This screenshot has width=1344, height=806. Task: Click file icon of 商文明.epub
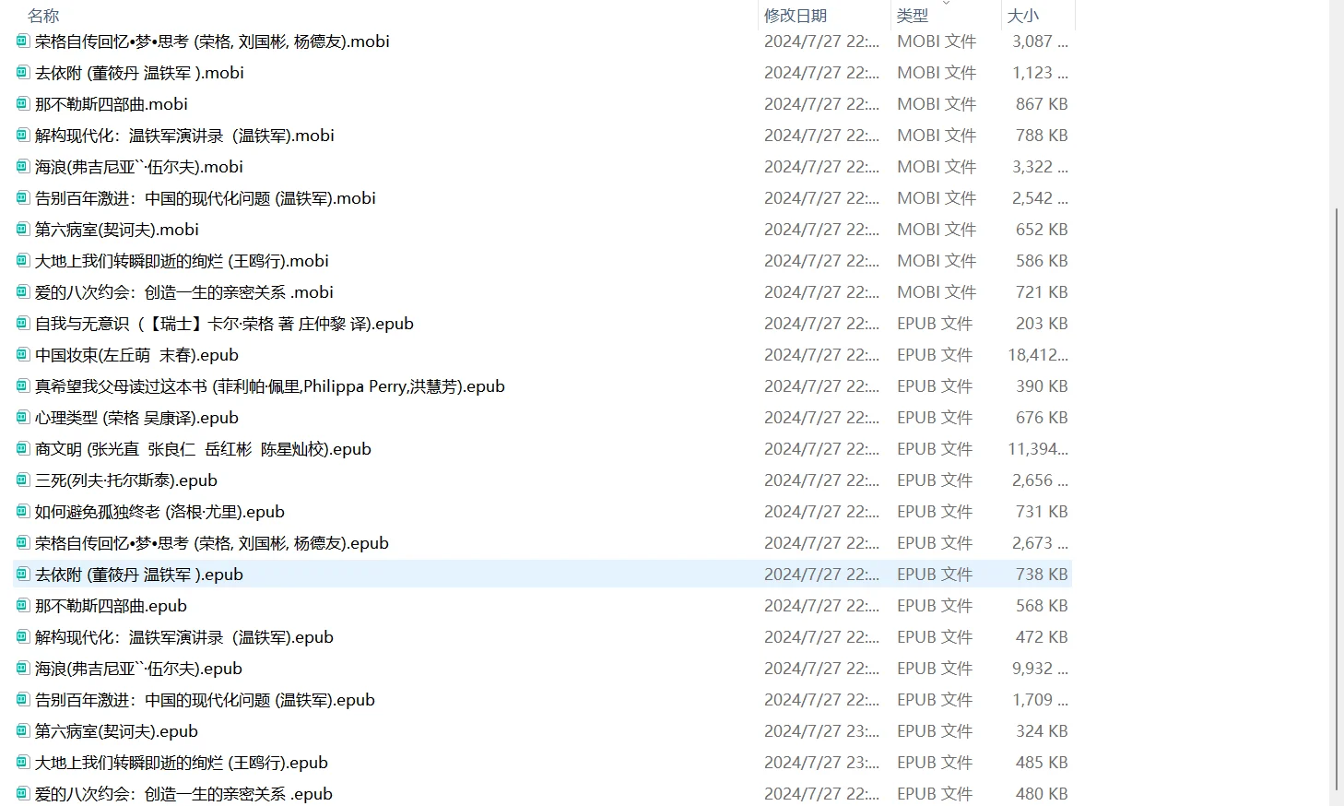point(23,449)
